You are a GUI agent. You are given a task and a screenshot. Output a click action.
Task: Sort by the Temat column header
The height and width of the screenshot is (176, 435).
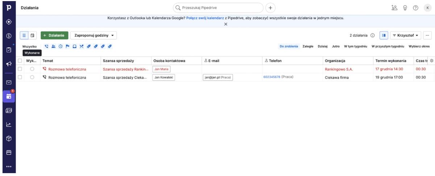tap(48, 61)
